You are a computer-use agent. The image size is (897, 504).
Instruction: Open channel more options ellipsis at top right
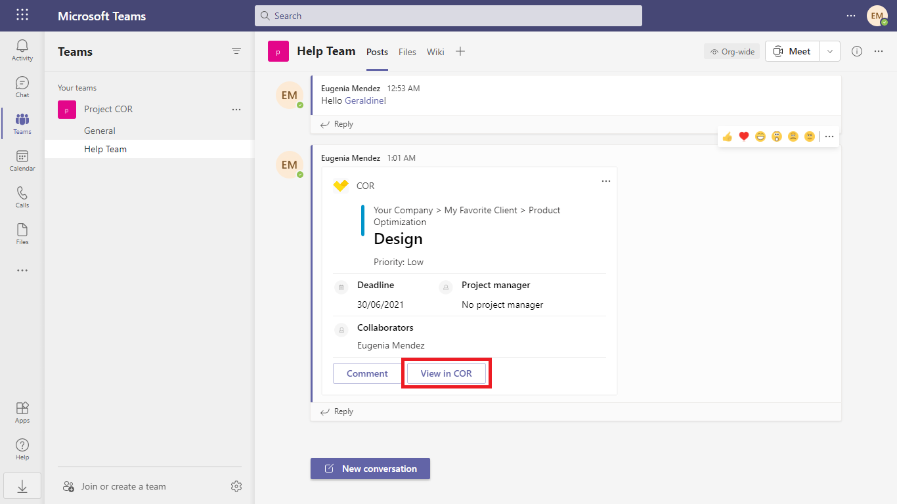[879, 51]
